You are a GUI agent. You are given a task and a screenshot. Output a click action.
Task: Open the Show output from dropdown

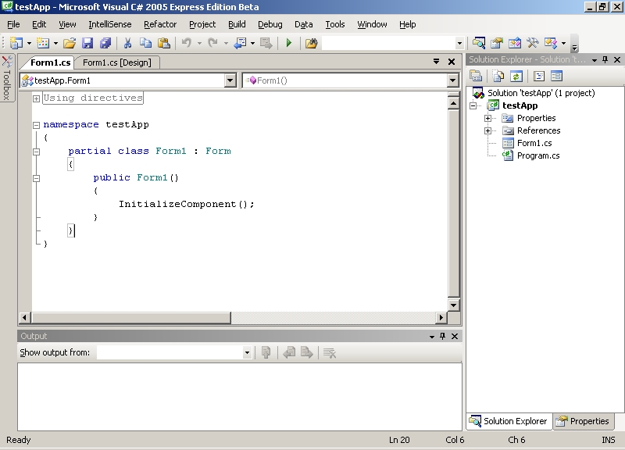pyautogui.click(x=247, y=353)
